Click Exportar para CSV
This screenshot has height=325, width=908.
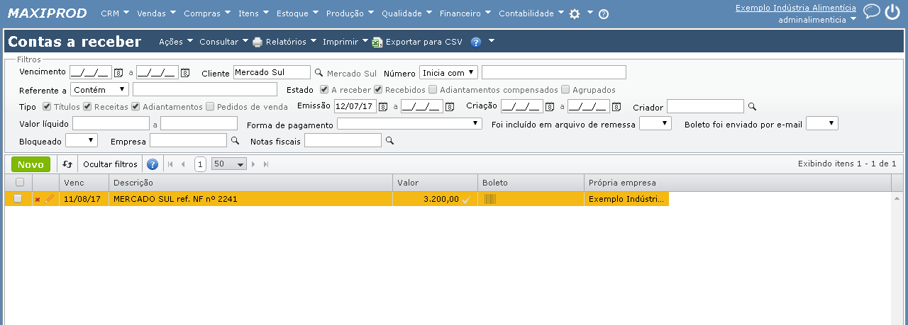pos(418,42)
